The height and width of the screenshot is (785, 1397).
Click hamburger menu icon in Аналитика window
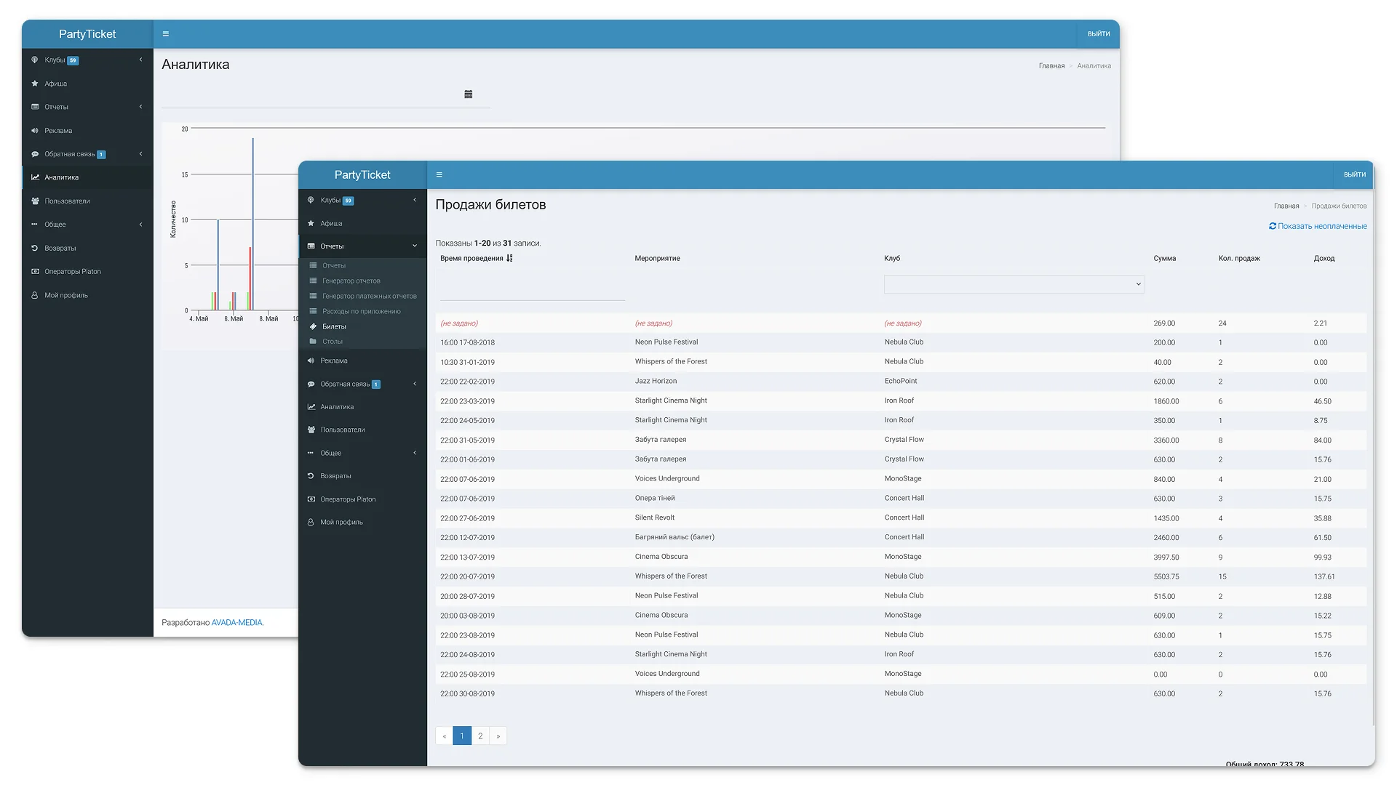[166, 34]
